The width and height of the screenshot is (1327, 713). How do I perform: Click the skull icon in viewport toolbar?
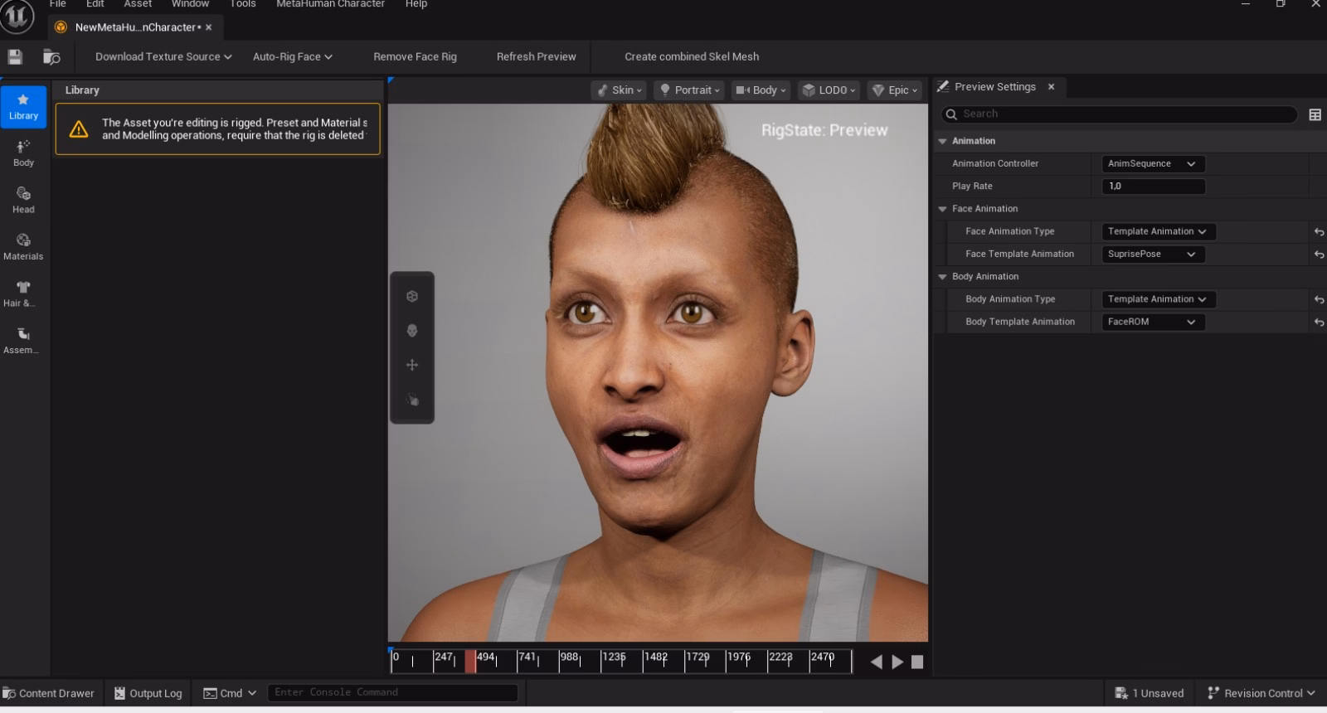(x=412, y=331)
